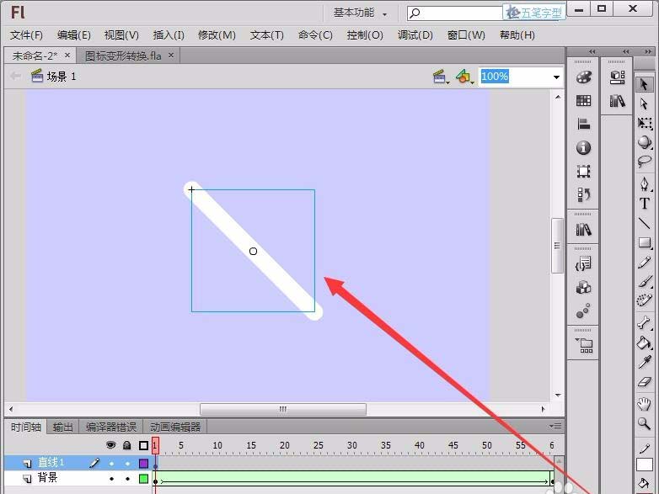This screenshot has height=494, width=659.
Task: Open the Info panel
Action: click(583, 148)
